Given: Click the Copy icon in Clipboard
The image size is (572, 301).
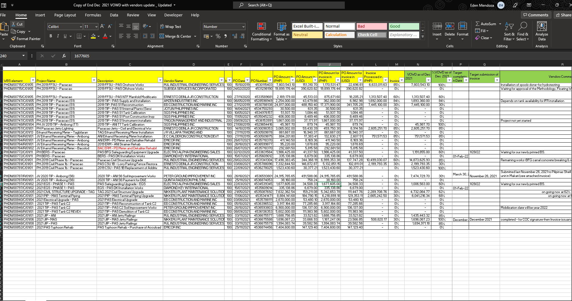Looking at the screenshot, I should point(13,32).
